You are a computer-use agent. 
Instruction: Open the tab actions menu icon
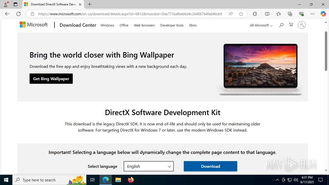pos(15,4)
